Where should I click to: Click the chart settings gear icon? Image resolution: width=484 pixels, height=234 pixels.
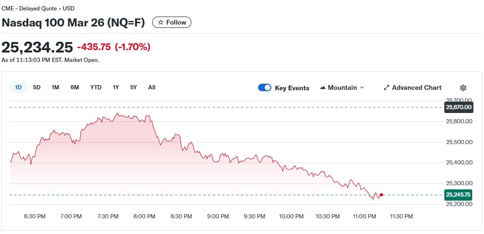pos(463,88)
